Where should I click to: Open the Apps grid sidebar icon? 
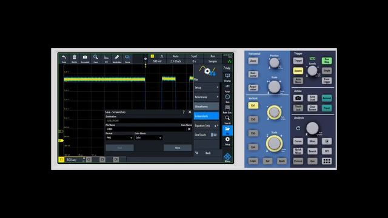tap(227, 88)
